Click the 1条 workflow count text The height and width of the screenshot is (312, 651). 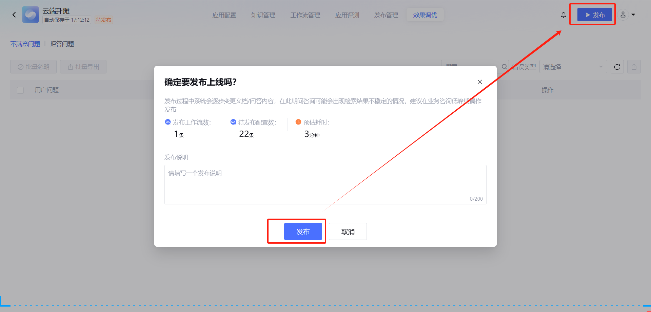click(x=179, y=134)
